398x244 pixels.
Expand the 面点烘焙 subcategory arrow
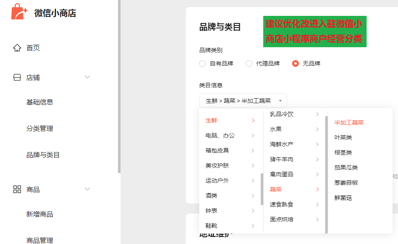click(x=318, y=219)
